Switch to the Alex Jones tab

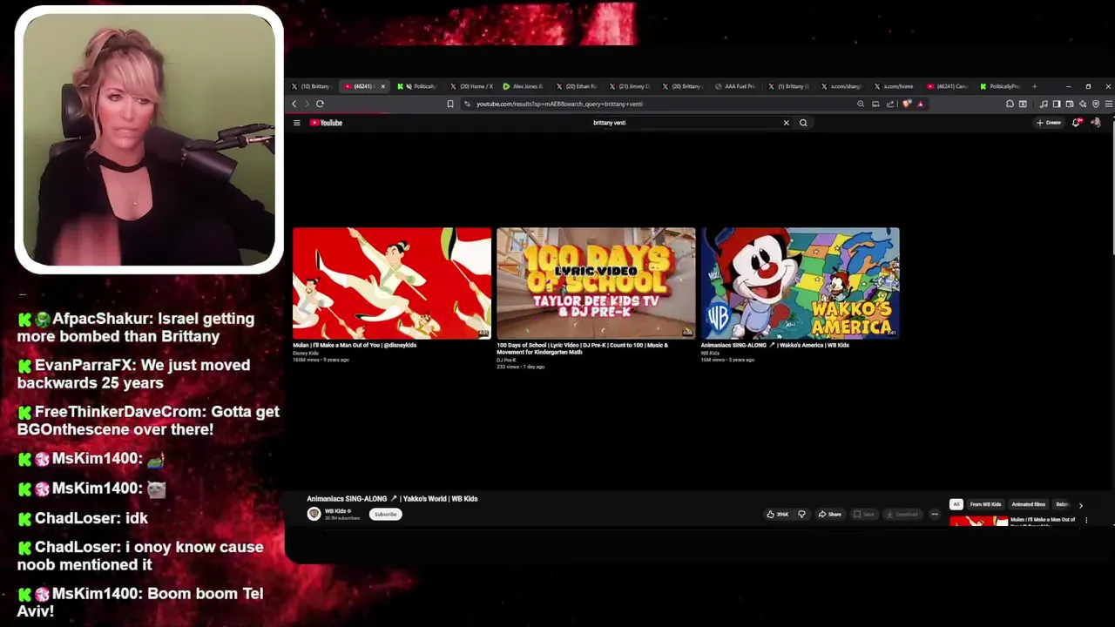click(x=523, y=86)
